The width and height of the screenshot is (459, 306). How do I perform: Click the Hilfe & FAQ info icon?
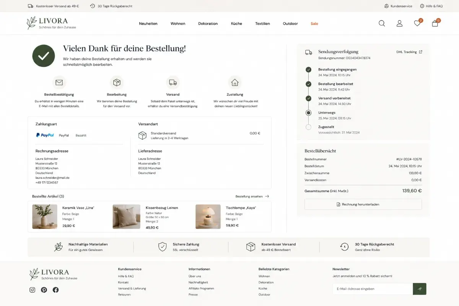[422, 6]
